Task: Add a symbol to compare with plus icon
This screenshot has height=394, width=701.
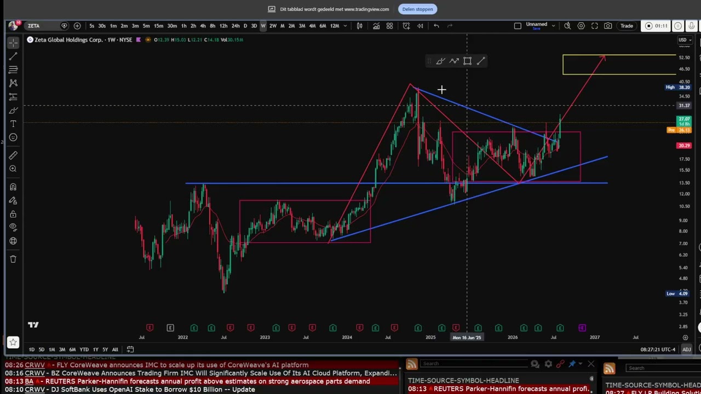Action: (77, 26)
